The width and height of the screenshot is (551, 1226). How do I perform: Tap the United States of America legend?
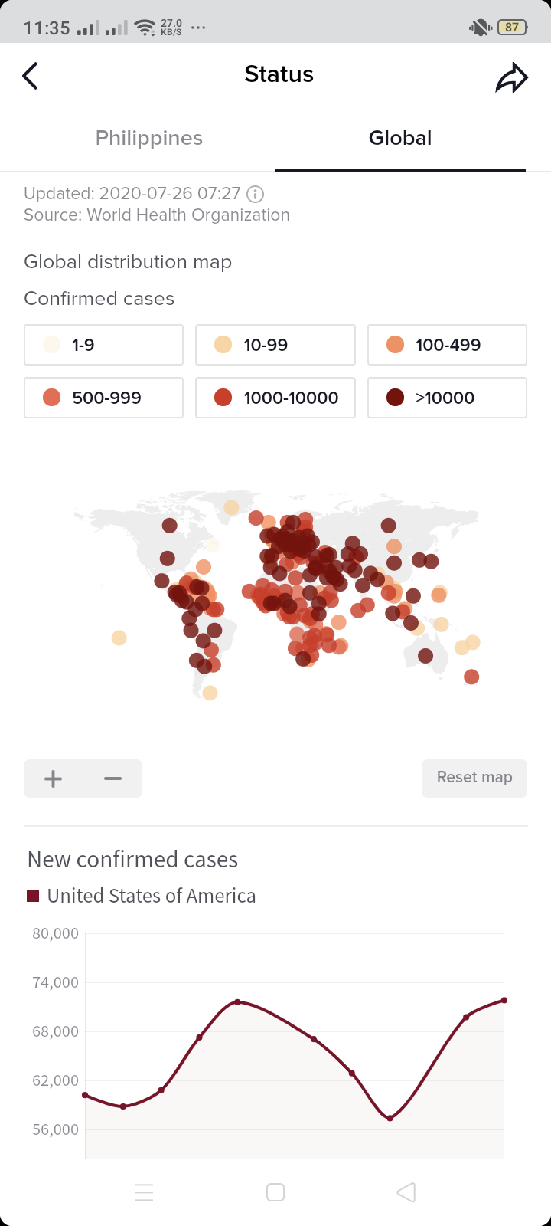[x=142, y=896]
